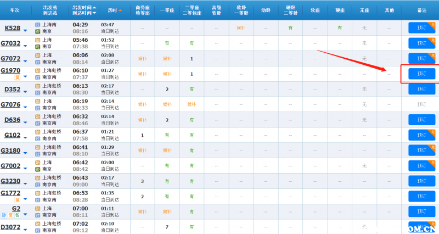The height and width of the screenshot is (234, 439).
Task: Expand stop details arrow for train D3072
Action: point(25,229)
